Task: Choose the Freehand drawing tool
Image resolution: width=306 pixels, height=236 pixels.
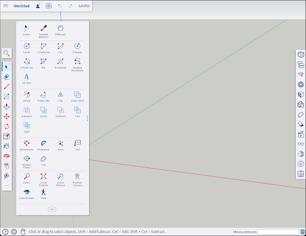Action: coord(60,64)
